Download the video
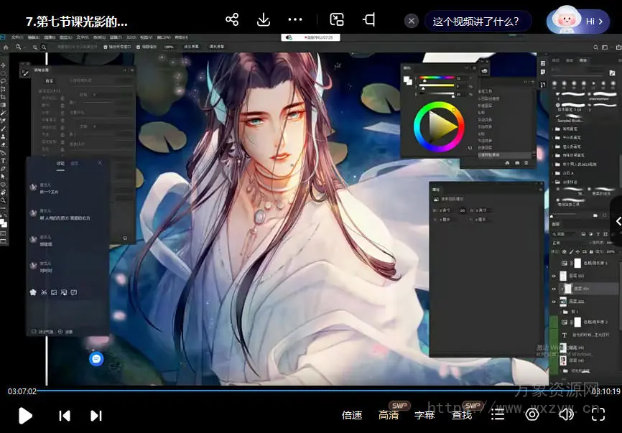This screenshot has height=433, width=622. (x=264, y=19)
